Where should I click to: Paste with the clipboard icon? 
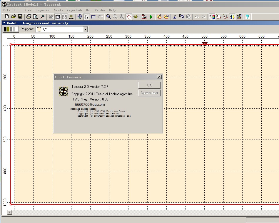[188, 17]
